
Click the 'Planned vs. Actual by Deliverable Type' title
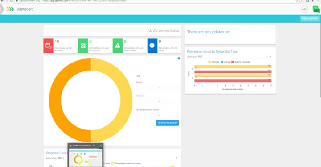point(212,52)
